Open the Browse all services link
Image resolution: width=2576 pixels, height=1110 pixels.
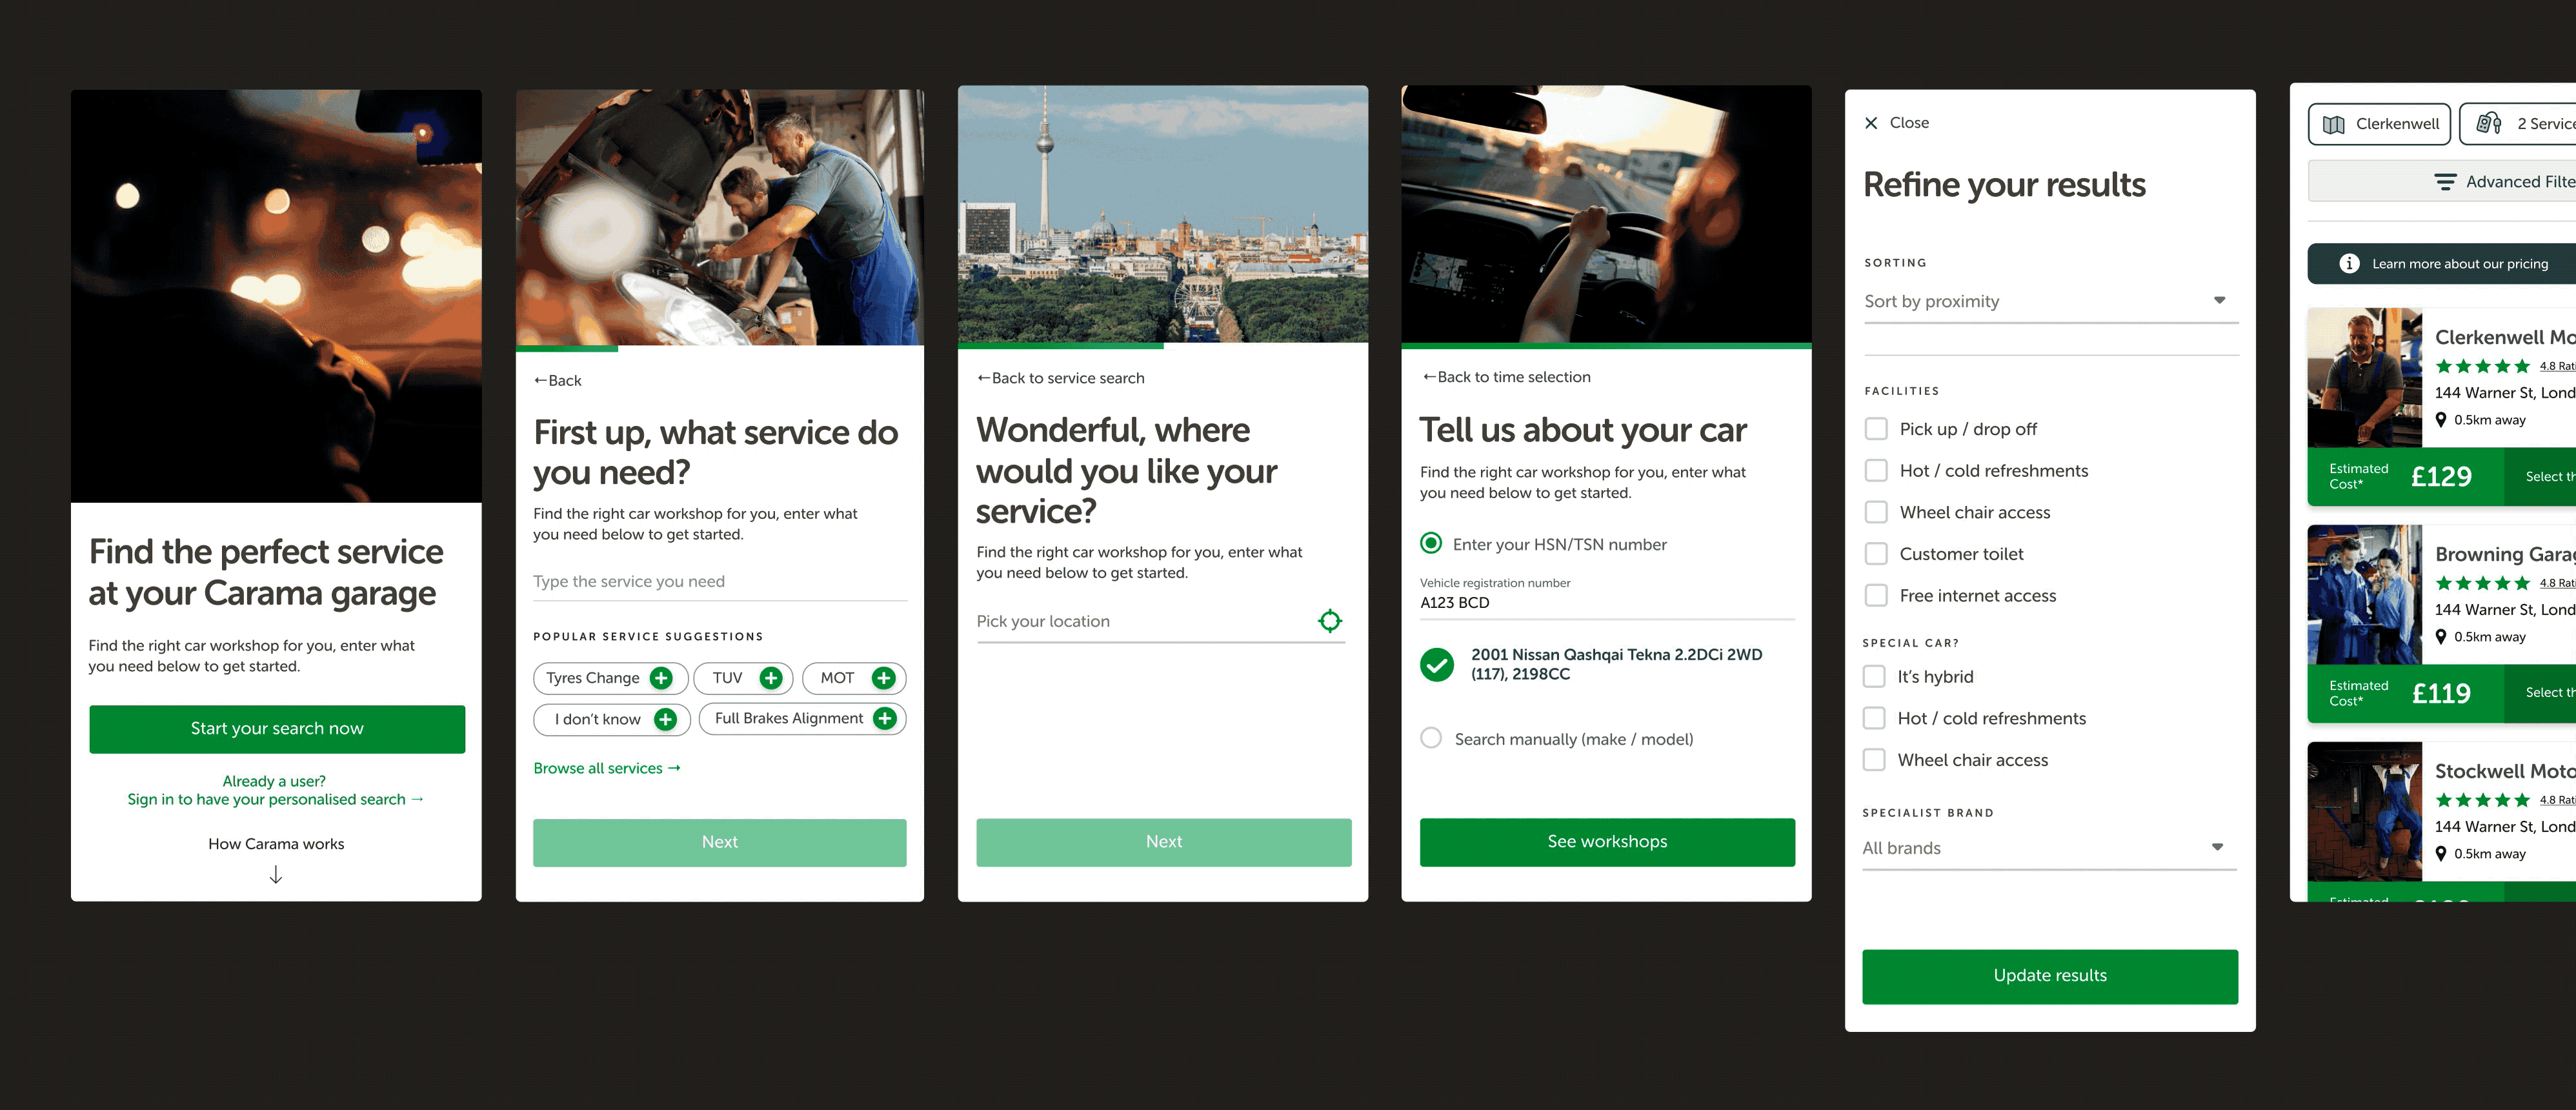[x=606, y=768]
